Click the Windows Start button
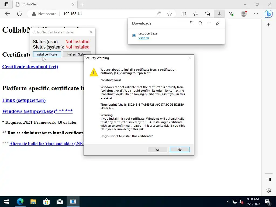 (x=6, y=202)
